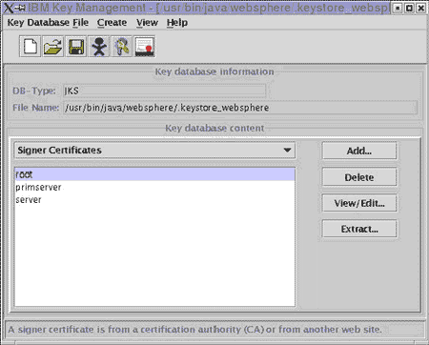Open a key database with folder icon
429x345 pixels.
click(53, 47)
